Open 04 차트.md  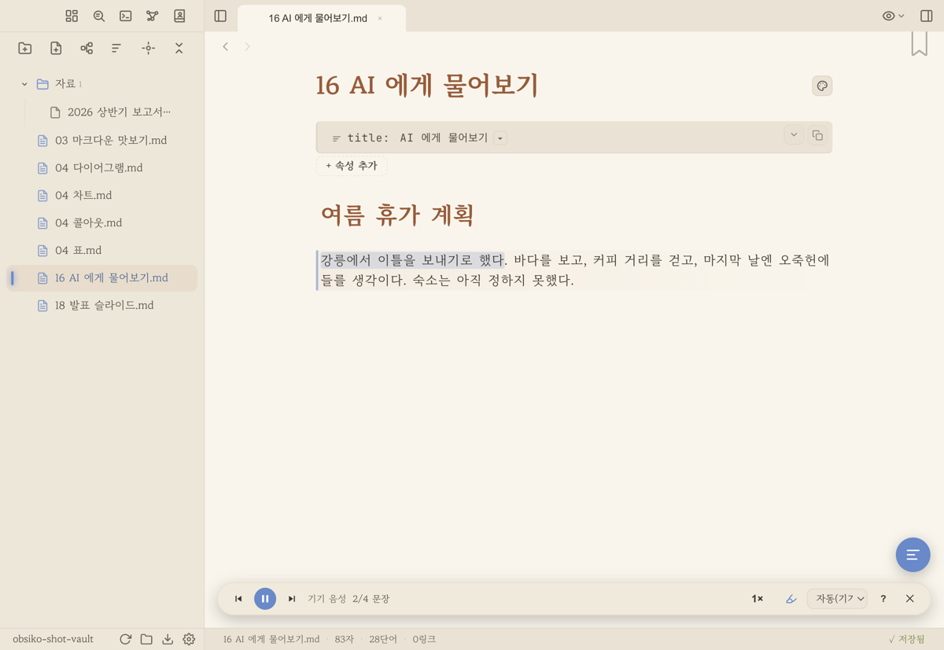[x=102, y=195]
